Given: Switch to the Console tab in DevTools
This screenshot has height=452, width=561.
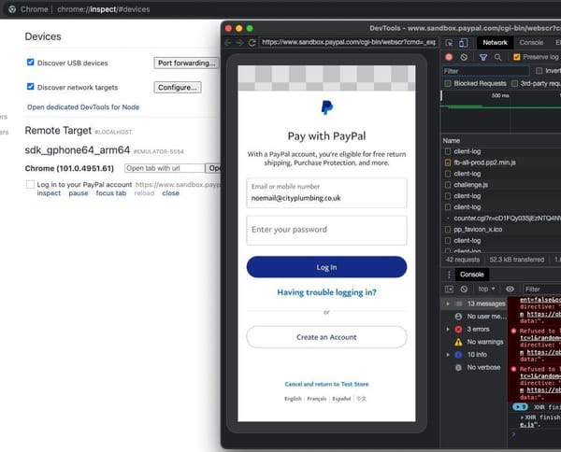Looking at the screenshot, I should coord(531,43).
